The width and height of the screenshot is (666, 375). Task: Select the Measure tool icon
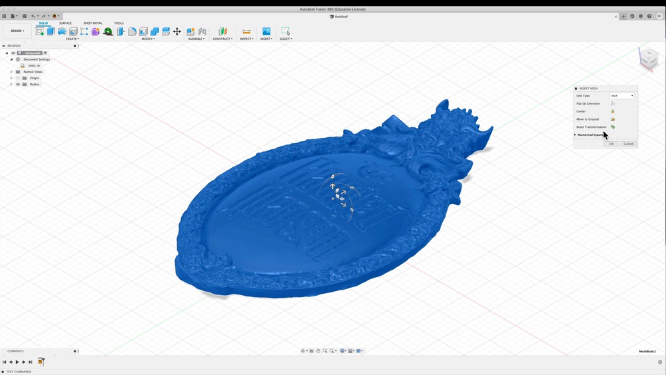click(246, 31)
